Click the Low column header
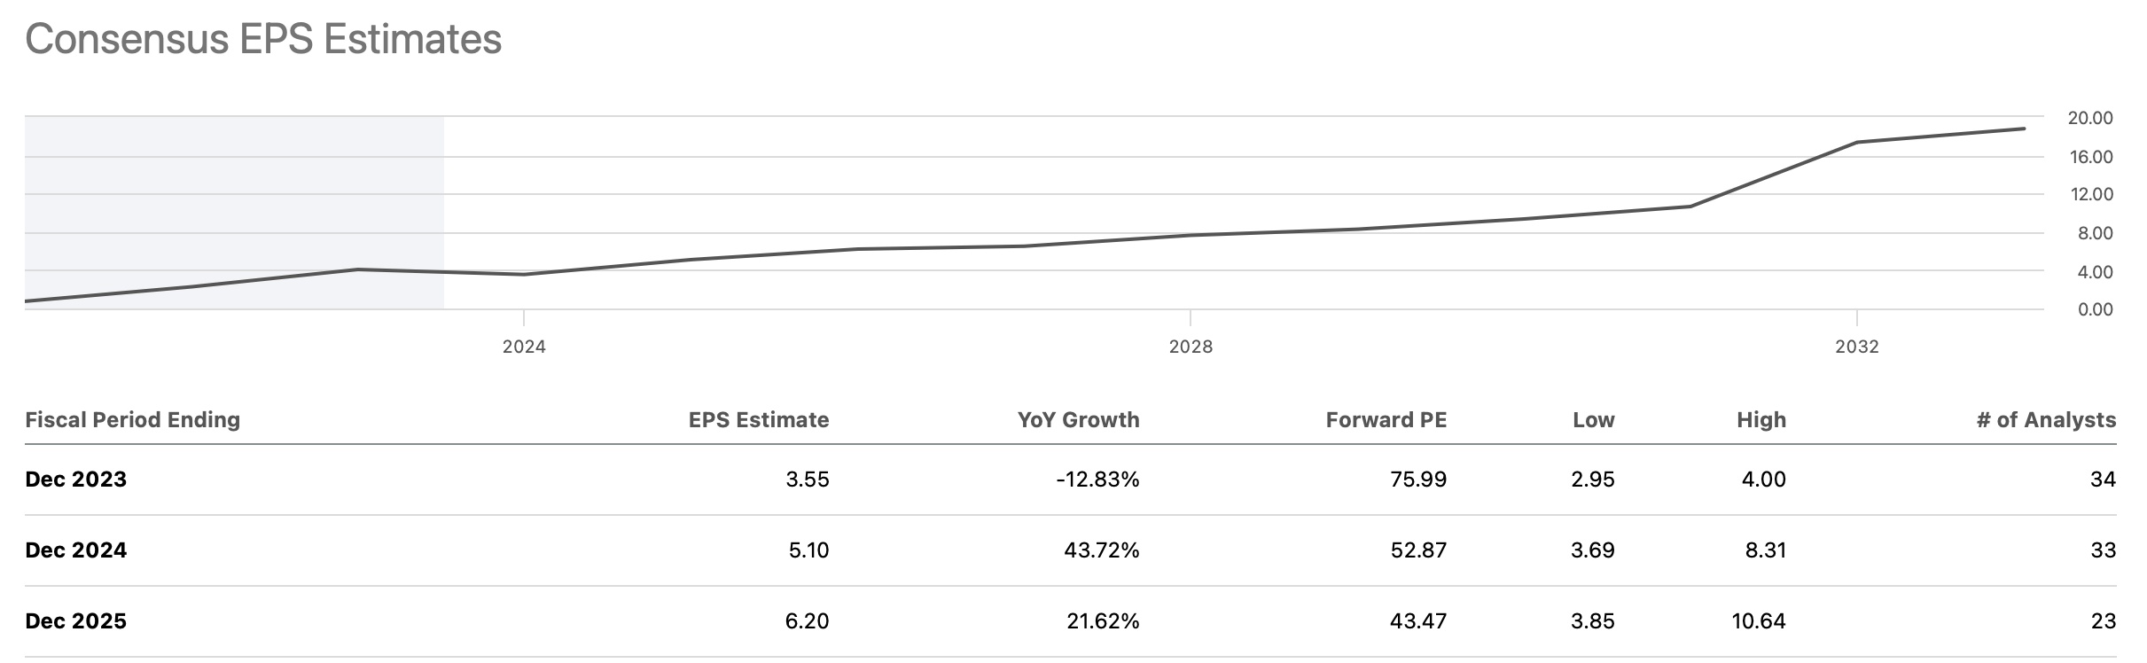Image resolution: width=2147 pixels, height=663 pixels. point(1593,419)
